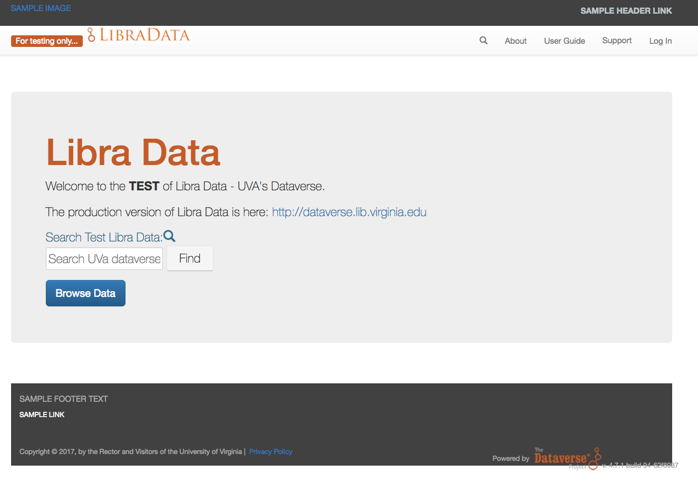The height and width of the screenshot is (502, 698).
Task: Click the LibraData logo
Action: click(x=139, y=35)
